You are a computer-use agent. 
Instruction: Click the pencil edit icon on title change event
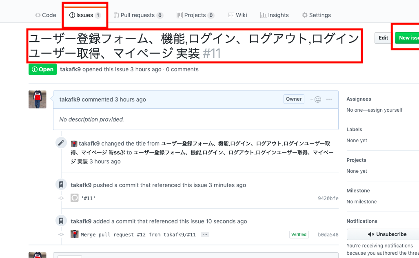click(x=61, y=143)
